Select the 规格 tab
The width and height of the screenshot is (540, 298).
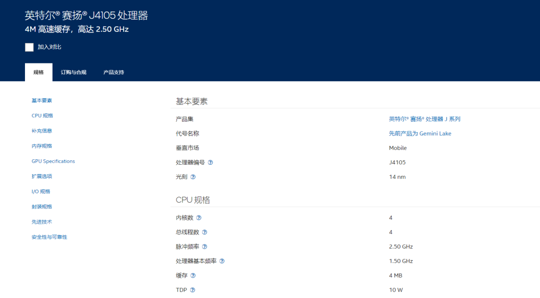point(38,72)
